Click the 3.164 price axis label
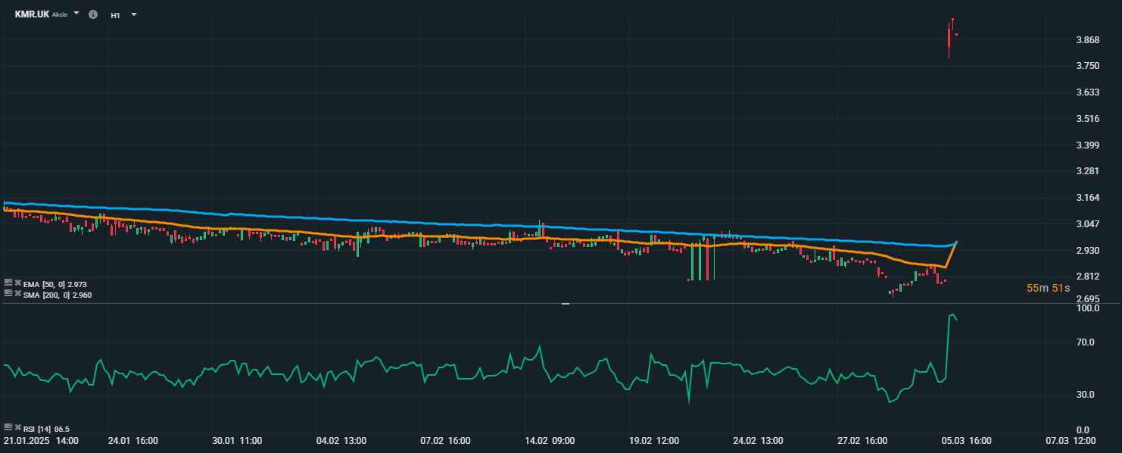The image size is (1122, 453). 1086,198
